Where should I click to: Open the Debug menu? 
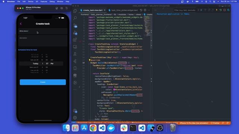point(52,1)
